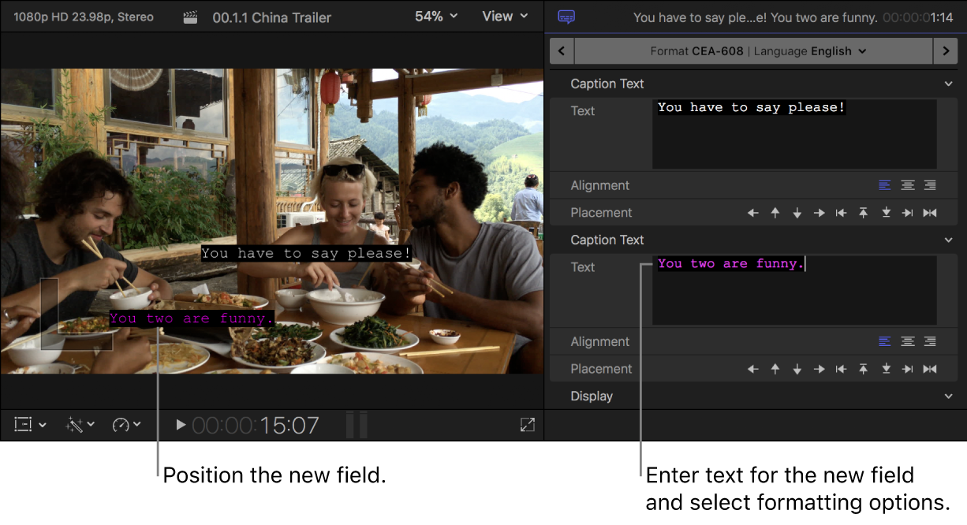The height and width of the screenshot is (525, 967).
Task: Open the 54% zoom dropdown
Action: 435,16
